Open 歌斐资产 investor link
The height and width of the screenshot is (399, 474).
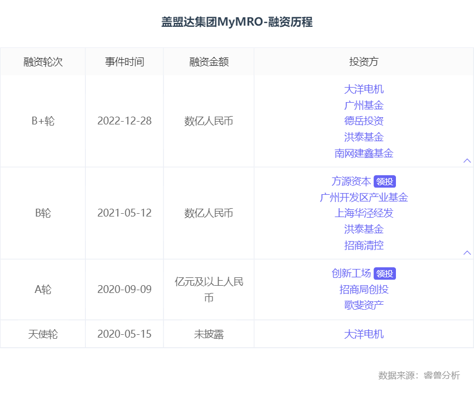(364, 305)
